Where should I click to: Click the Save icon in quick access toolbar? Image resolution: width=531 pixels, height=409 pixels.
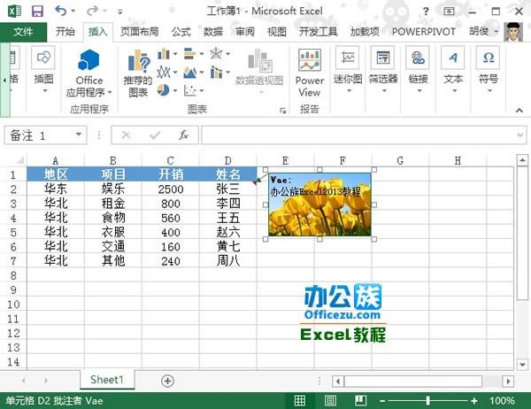pyautogui.click(x=37, y=12)
